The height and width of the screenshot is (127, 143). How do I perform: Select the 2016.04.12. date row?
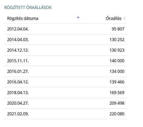tap(66, 82)
